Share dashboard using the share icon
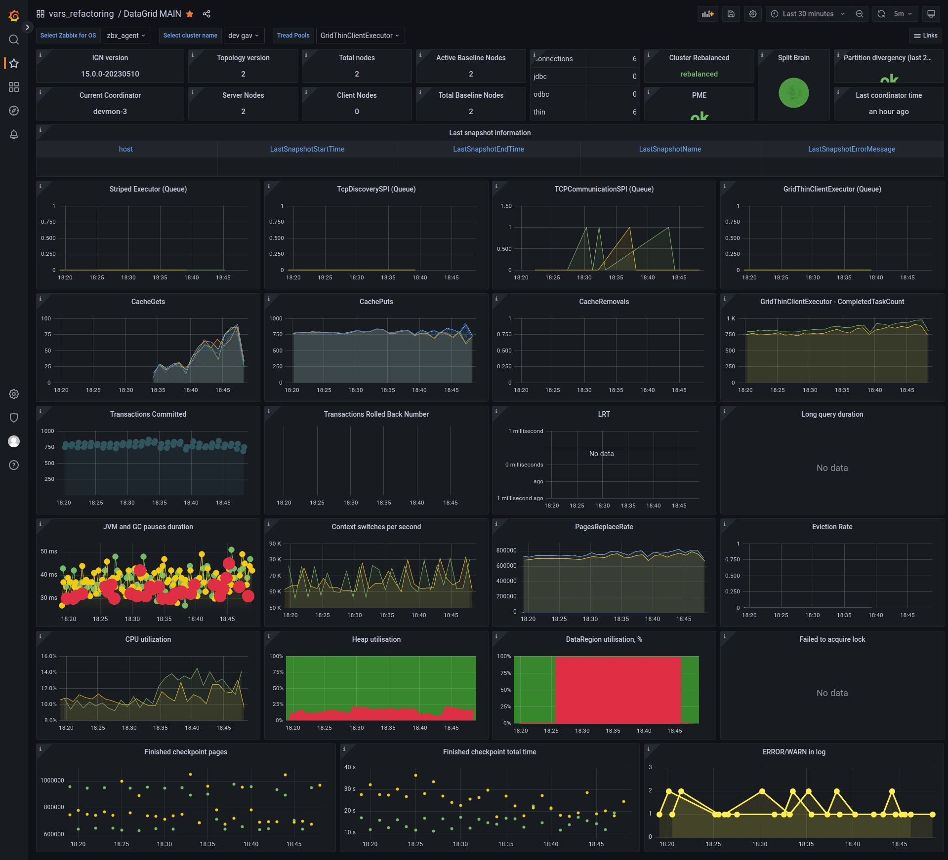 (206, 14)
